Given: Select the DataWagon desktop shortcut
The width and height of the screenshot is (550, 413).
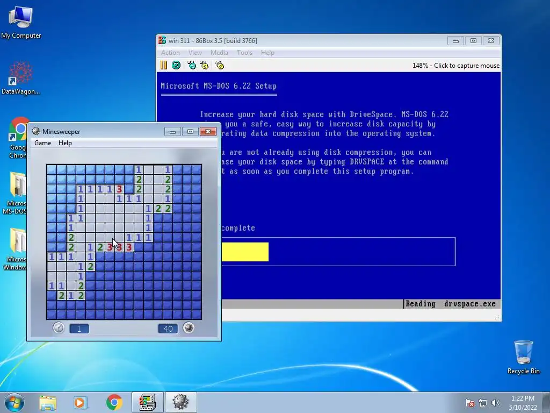Looking at the screenshot, I should pyautogui.click(x=21, y=78).
